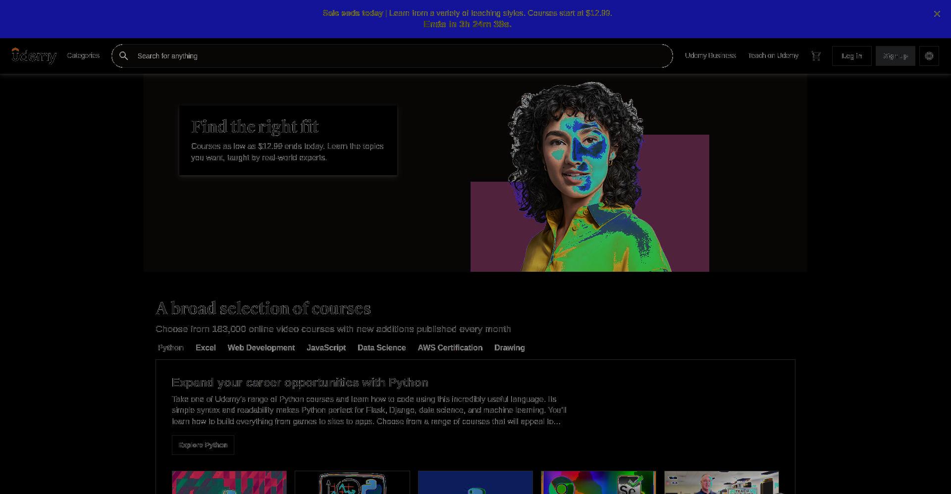Open the first pink patterned course thumbnail

tap(229, 483)
